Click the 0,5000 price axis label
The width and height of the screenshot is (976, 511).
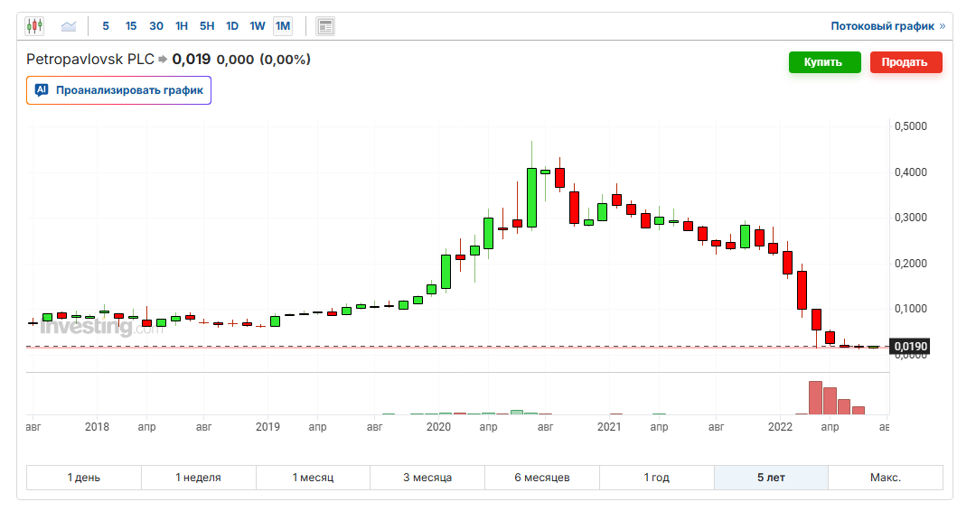click(911, 126)
